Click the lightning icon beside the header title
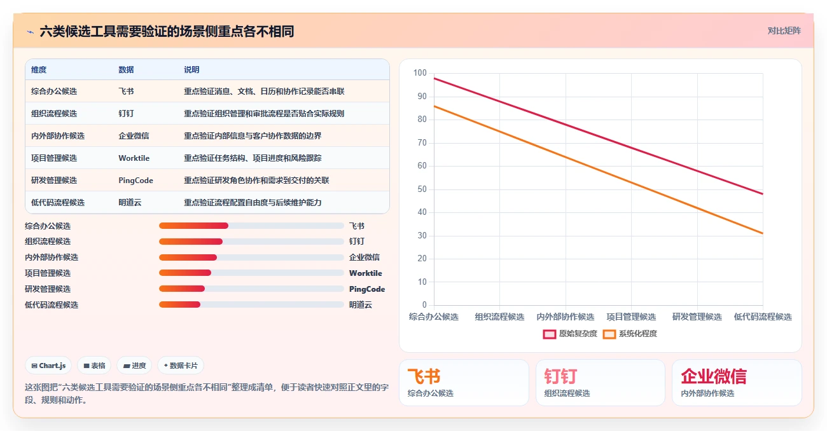 tap(30, 31)
